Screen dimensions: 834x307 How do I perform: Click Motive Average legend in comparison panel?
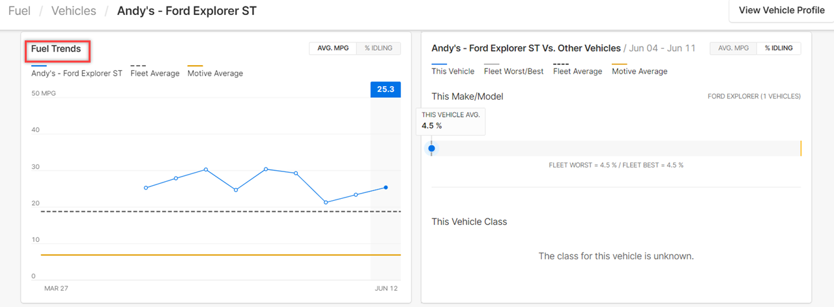tap(639, 71)
